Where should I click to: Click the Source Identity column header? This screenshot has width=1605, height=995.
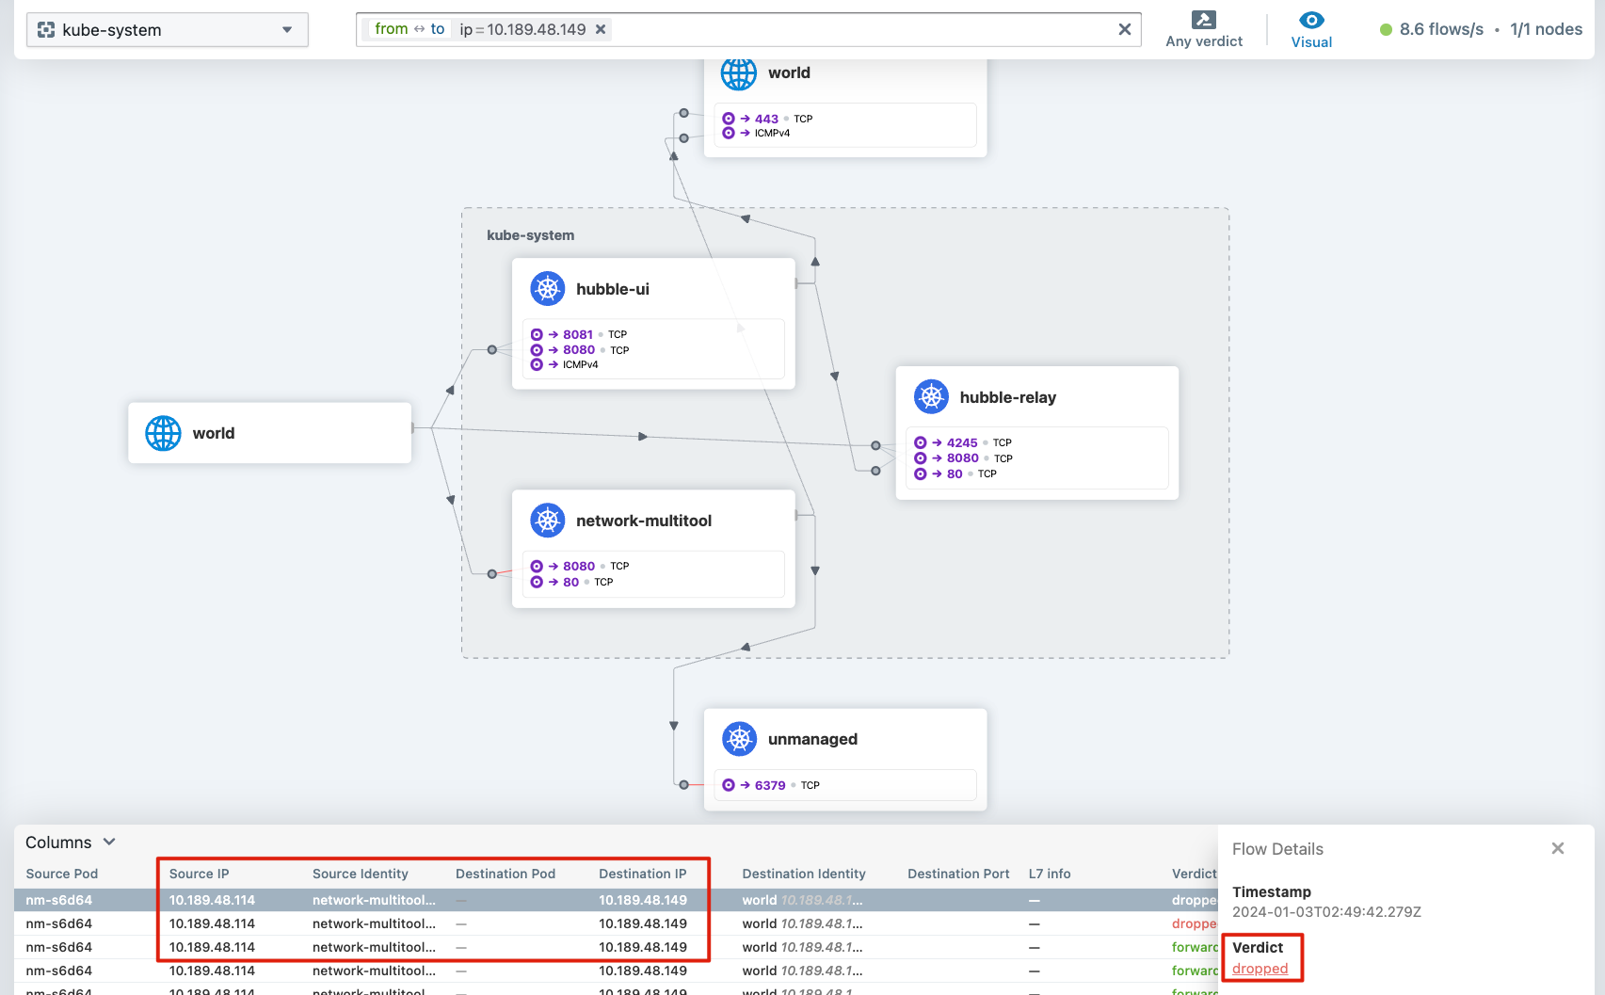(x=361, y=874)
